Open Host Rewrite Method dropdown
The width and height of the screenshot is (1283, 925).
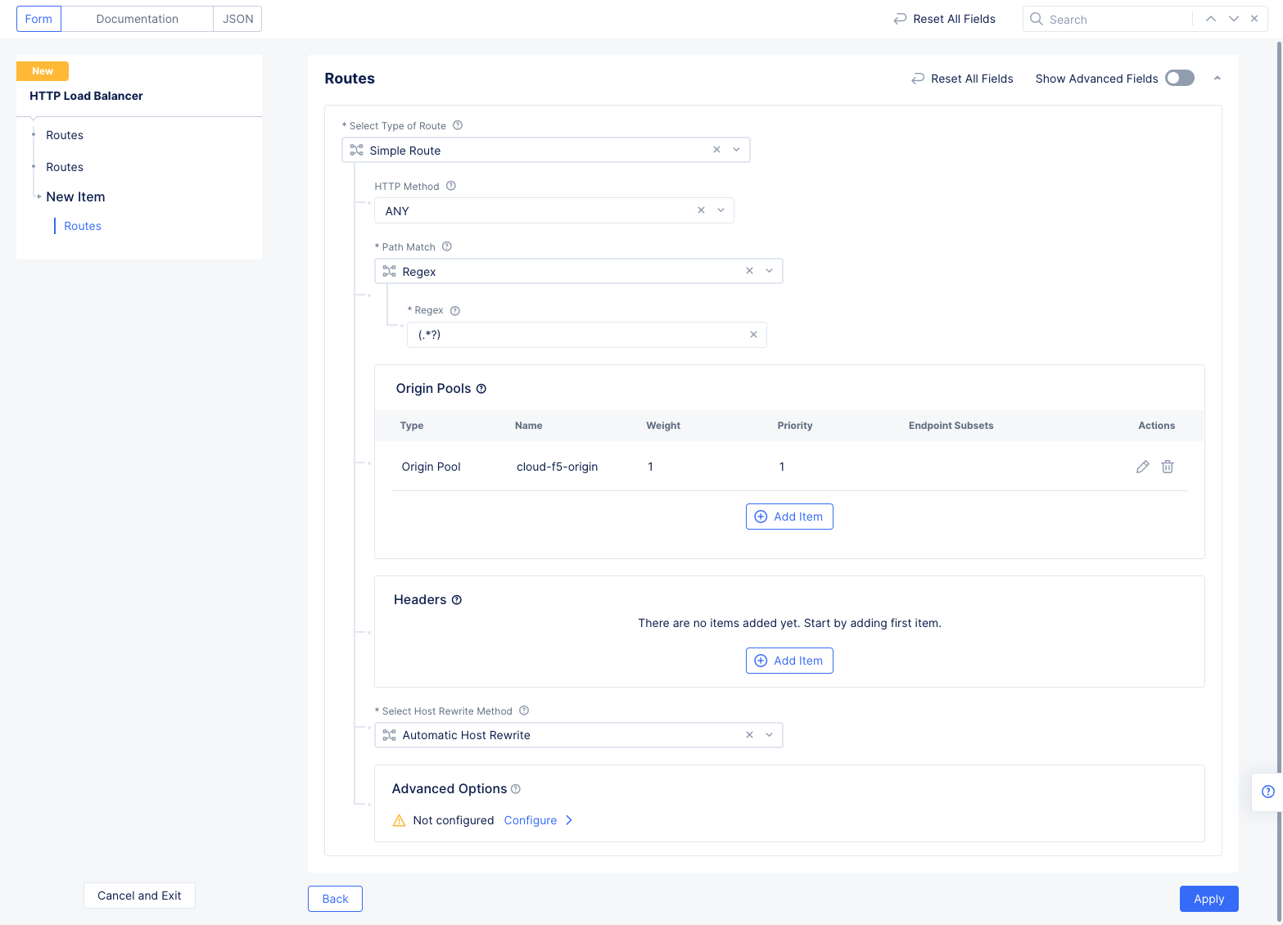point(769,735)
